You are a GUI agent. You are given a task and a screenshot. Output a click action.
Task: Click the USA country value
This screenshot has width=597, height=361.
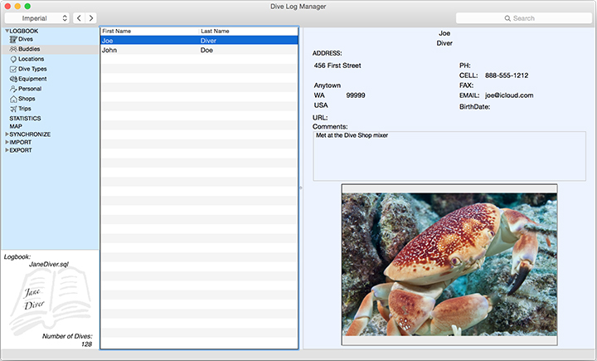click(x=321, y=105)
